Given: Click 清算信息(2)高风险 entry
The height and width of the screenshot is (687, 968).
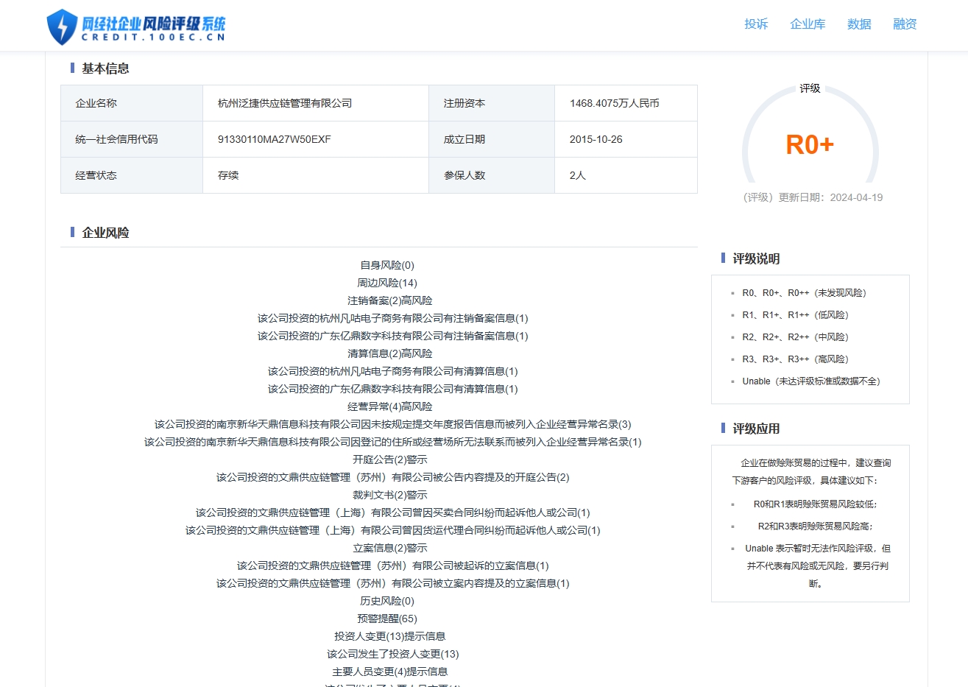Looking at the screenshot, I should pos(390,353).
